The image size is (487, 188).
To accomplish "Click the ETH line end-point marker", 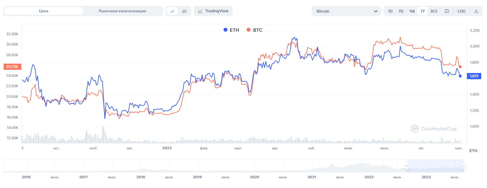I will [x=460, y=76].
